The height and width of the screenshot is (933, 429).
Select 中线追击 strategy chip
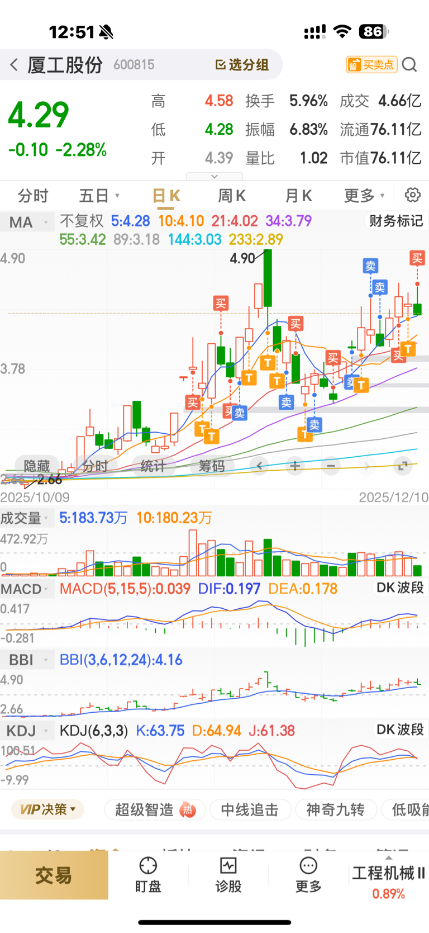(250, 809)
